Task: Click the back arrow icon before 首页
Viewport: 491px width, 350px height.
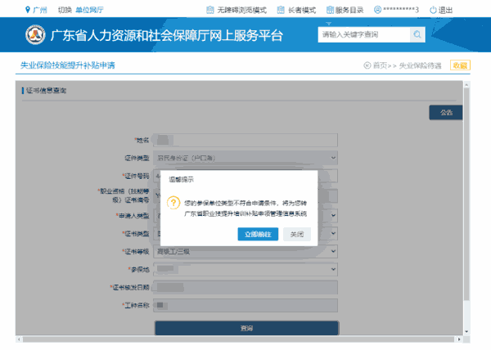Action: click(x=367, y=65)
